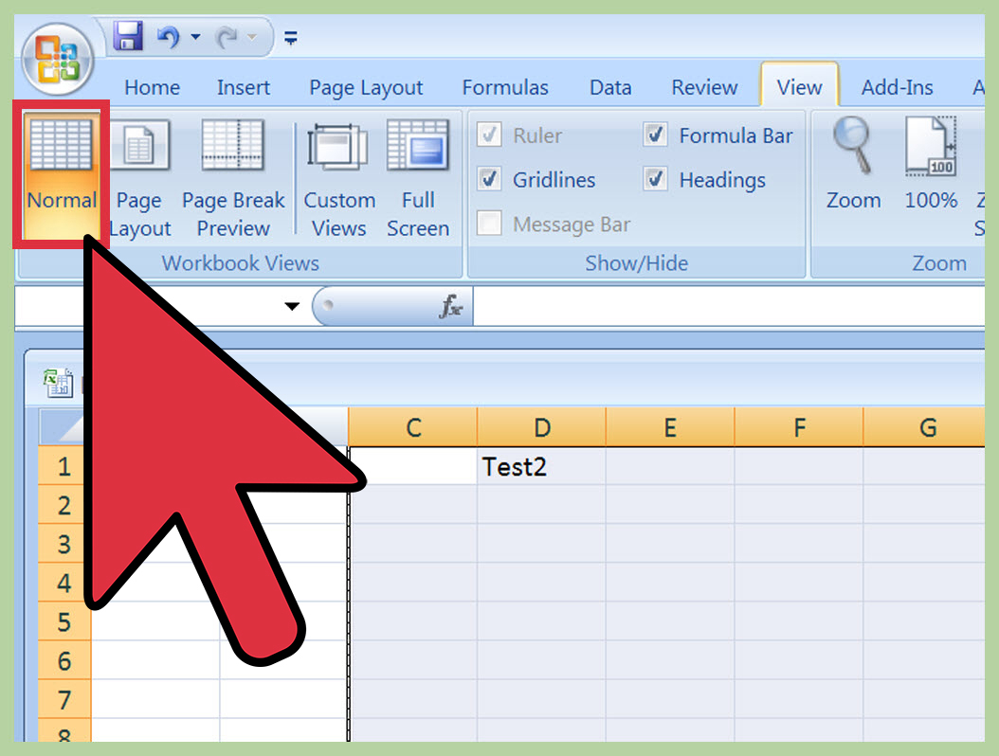Uncheck the Headings checkbox
The width and height of the screenshot is (999, 756).
pos(655,179)
